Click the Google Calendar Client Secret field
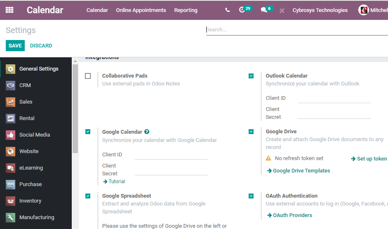 pyautogui.click(x=171, y=171)
